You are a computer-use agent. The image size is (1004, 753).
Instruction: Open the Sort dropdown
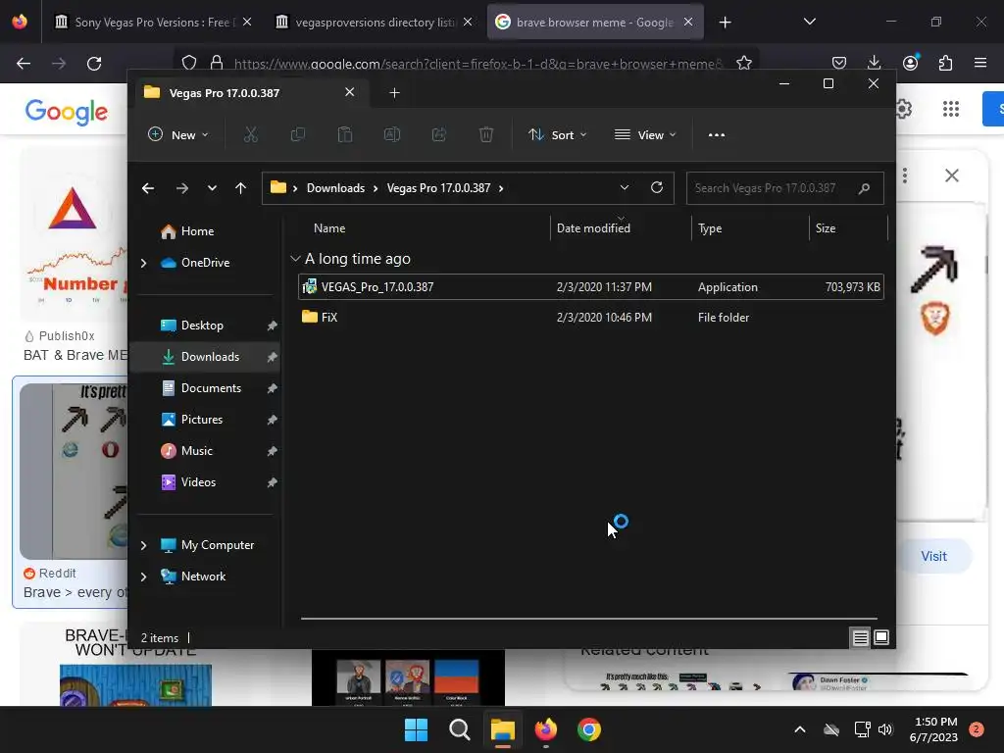pyautogui.click(x=557, y=135)
